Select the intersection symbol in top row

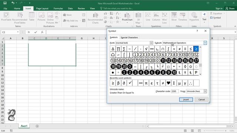(163, 49)
